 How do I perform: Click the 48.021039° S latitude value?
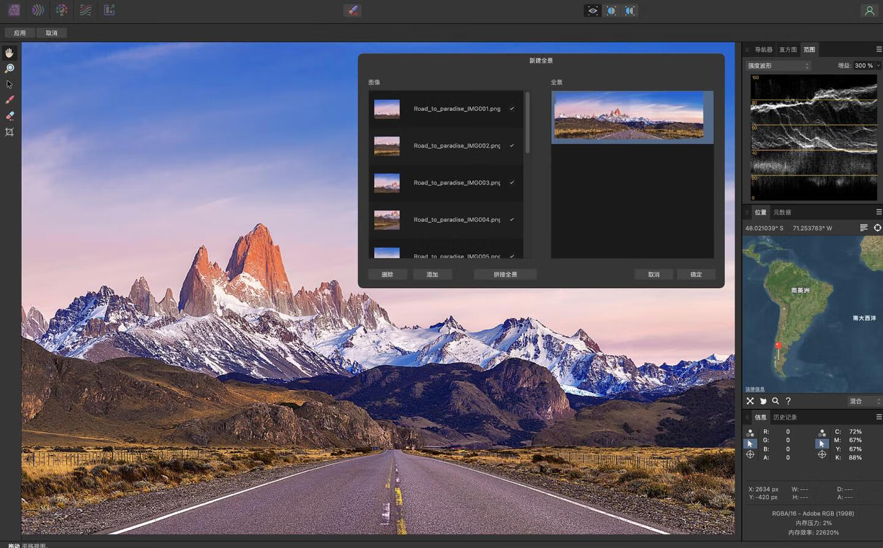click(x=764, y=228)
